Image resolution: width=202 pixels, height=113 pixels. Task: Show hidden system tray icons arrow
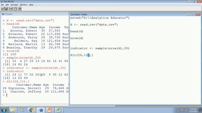[178, 110]
